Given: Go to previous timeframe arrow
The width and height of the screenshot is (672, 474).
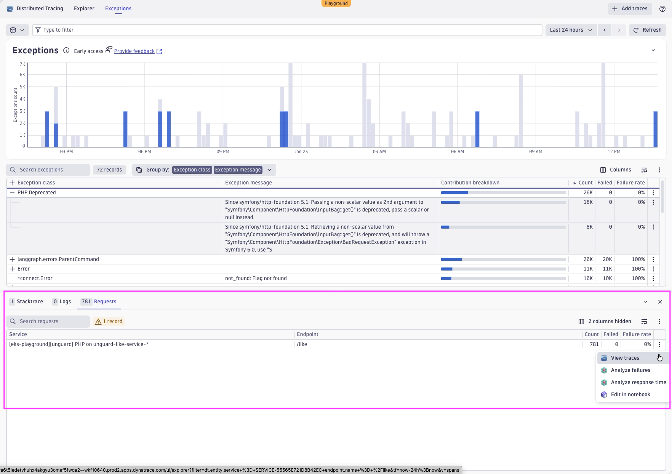Looking at the screenshot, I should (x=604, y=30).
